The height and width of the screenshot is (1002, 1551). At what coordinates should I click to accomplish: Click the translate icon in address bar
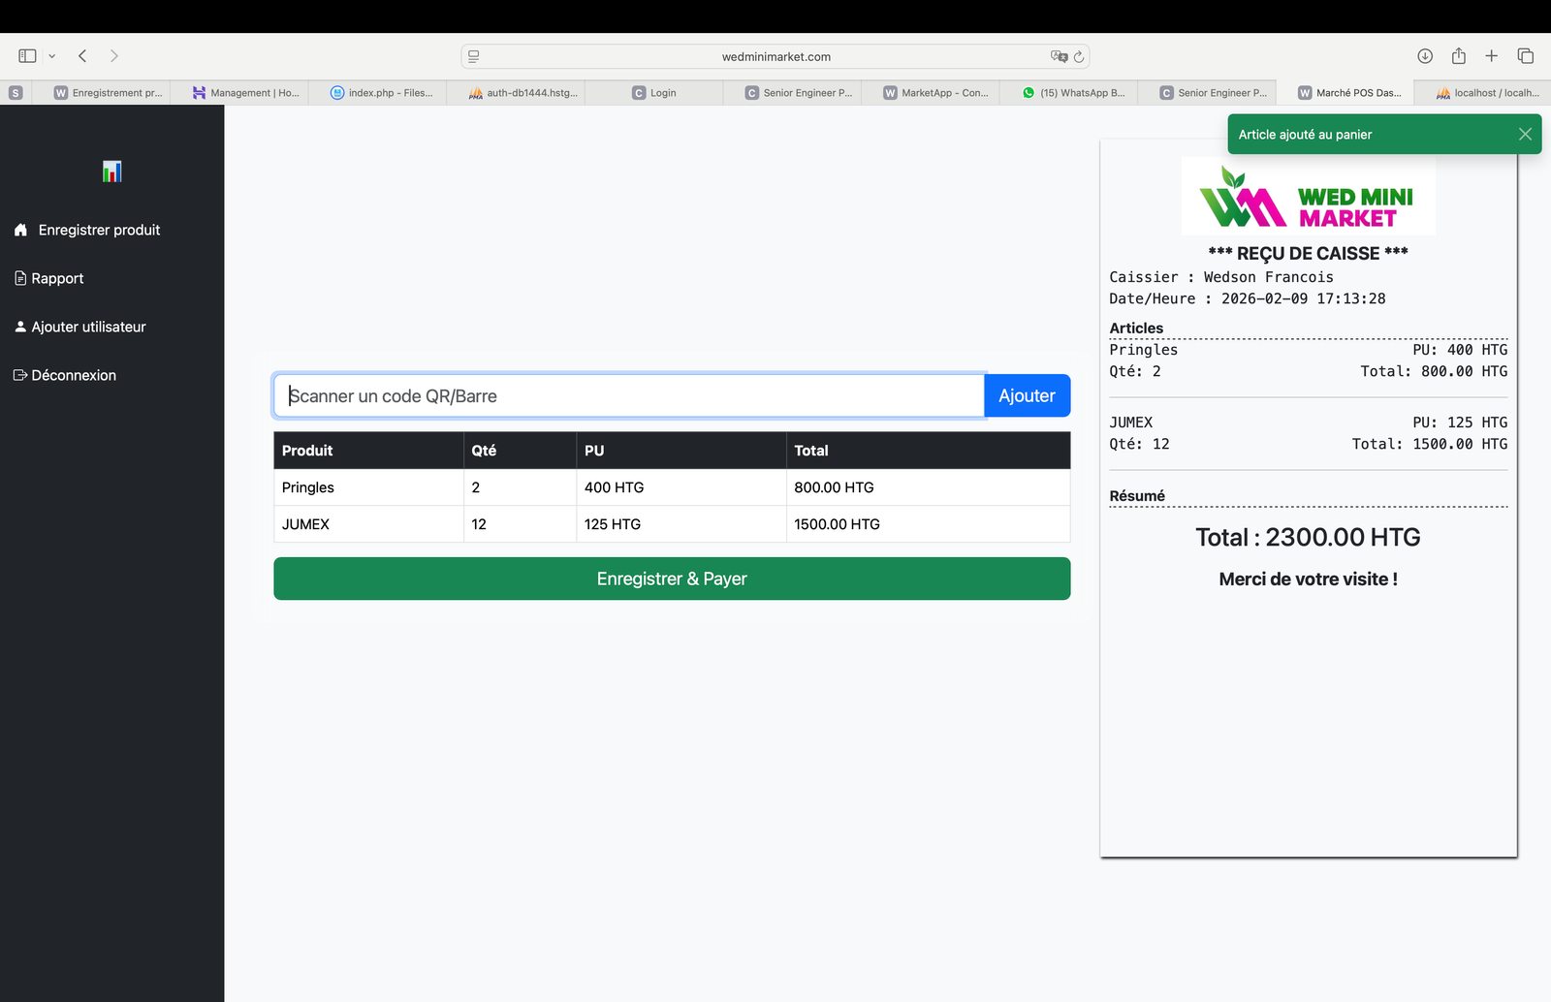click(x=1059, y=57)
